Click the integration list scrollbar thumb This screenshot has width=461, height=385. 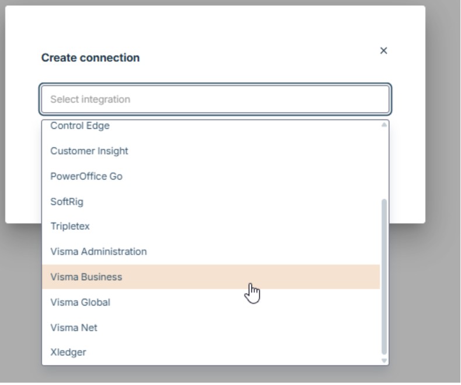384,274
